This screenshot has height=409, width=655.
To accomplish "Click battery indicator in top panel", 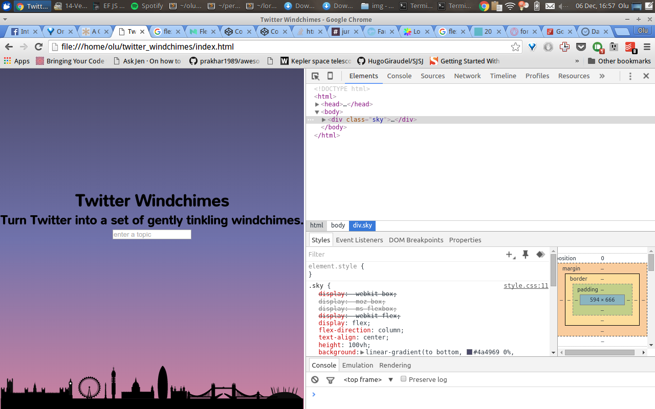I will (x=536, y=6).
